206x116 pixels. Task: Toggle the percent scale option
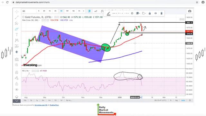click(171, 100)
